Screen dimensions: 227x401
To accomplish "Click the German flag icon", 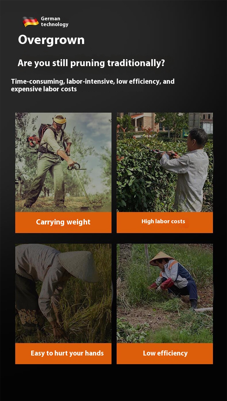I will [x=31, y=22].
